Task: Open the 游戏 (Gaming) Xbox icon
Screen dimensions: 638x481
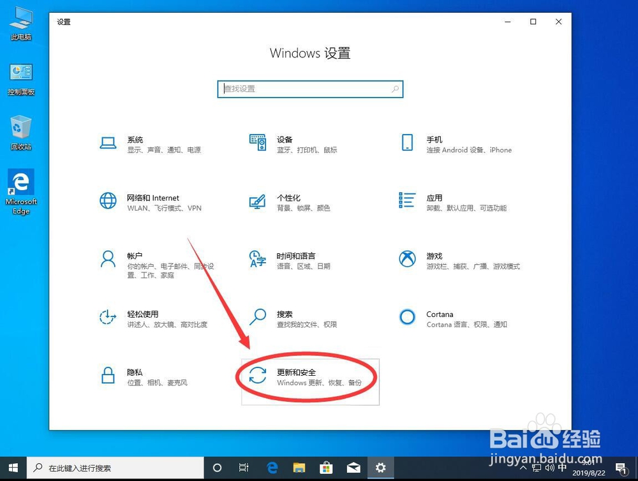Action: 407,259
